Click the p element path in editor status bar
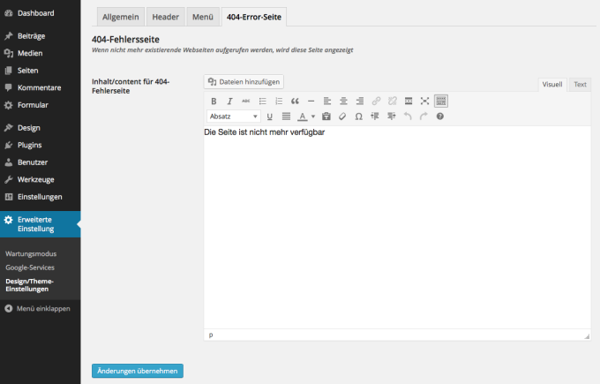This screenshot has height=384, width=600. pos(211,335)
